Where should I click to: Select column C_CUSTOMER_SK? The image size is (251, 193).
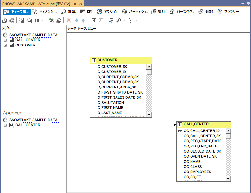[112, 67]
